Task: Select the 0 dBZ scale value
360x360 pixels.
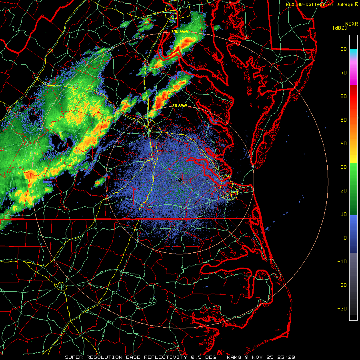Action: (x=345, y=238)
